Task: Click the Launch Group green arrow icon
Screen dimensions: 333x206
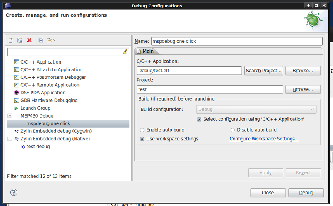Action: point(16,108)
